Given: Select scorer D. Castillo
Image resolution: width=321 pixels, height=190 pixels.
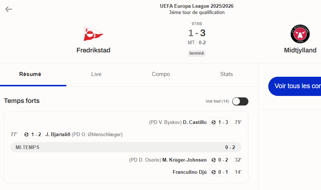Looking at the screenshot, I should pyautogui.click(x=195, y=122).
